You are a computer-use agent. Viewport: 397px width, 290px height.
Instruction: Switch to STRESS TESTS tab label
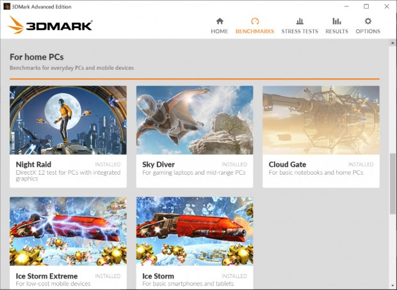pyautogui.click(x=300, y=31)
